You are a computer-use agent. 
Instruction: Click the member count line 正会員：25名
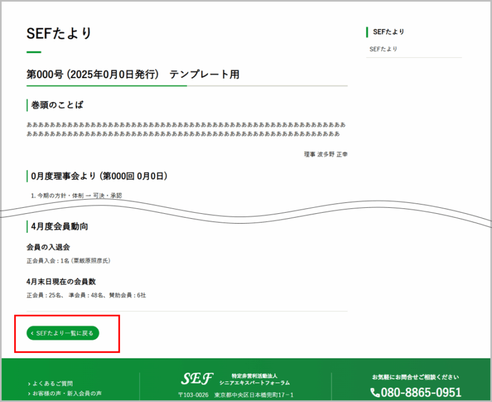86,296
